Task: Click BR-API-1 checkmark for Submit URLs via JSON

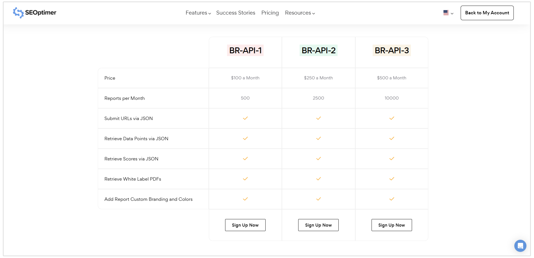Action: (x=245, y=118)
